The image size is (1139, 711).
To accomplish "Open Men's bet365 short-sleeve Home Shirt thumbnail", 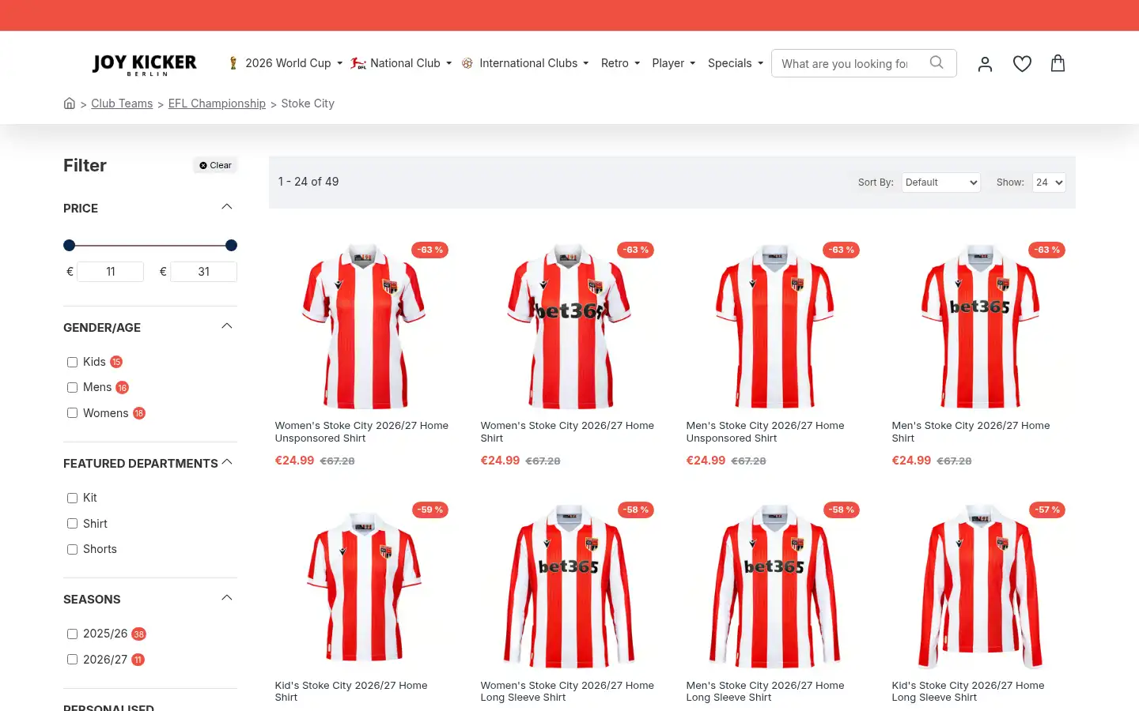I will [x=981, y=325].
